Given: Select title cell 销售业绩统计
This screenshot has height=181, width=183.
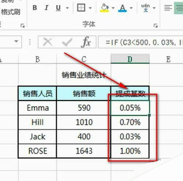Looking at the screenshot, I should 84,75.
